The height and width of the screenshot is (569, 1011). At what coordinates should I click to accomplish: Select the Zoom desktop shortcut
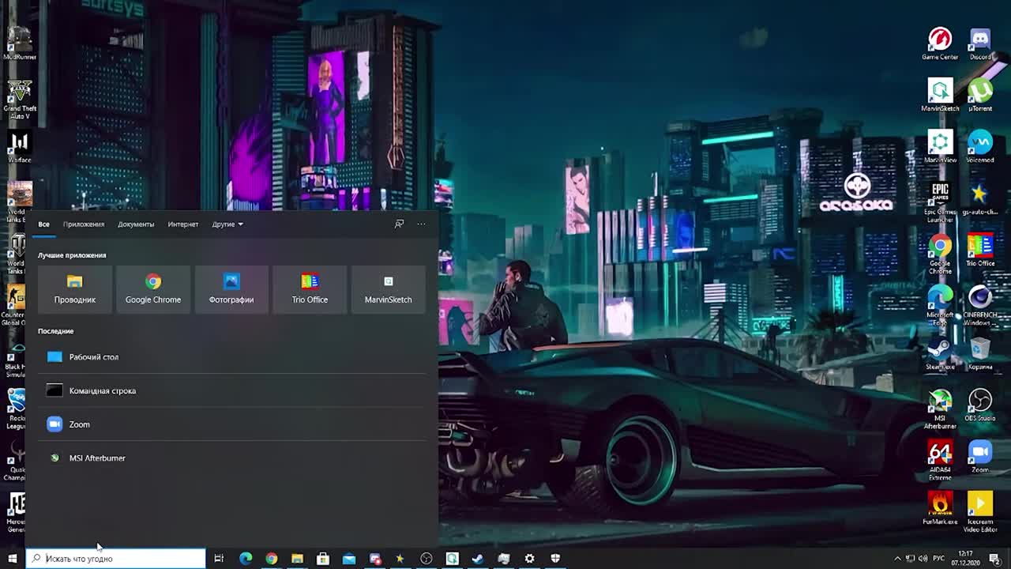pyautogui.click(x=980, y=456)
